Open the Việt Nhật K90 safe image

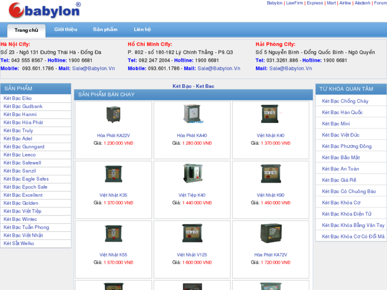(x=271, y=174)
